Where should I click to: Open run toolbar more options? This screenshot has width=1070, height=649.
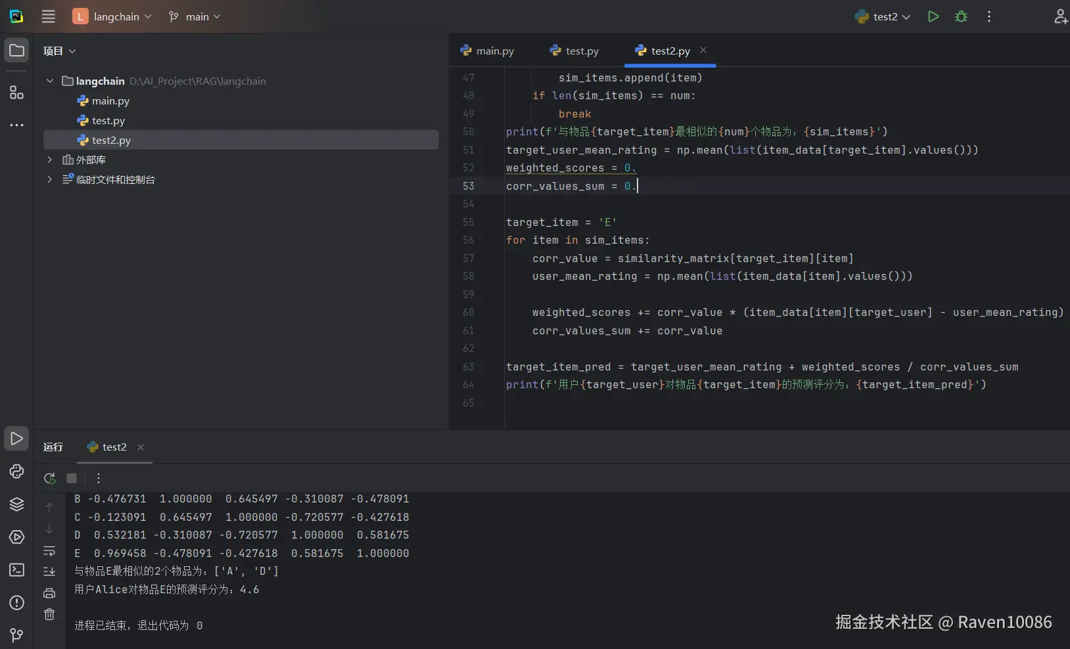[x=99, y=478]
